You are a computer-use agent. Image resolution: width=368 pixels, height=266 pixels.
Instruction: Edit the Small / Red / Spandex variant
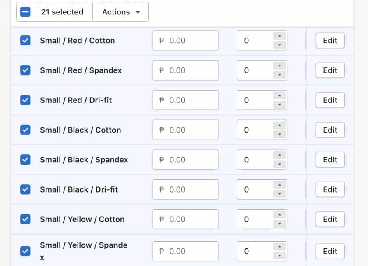tap(330, 70)
